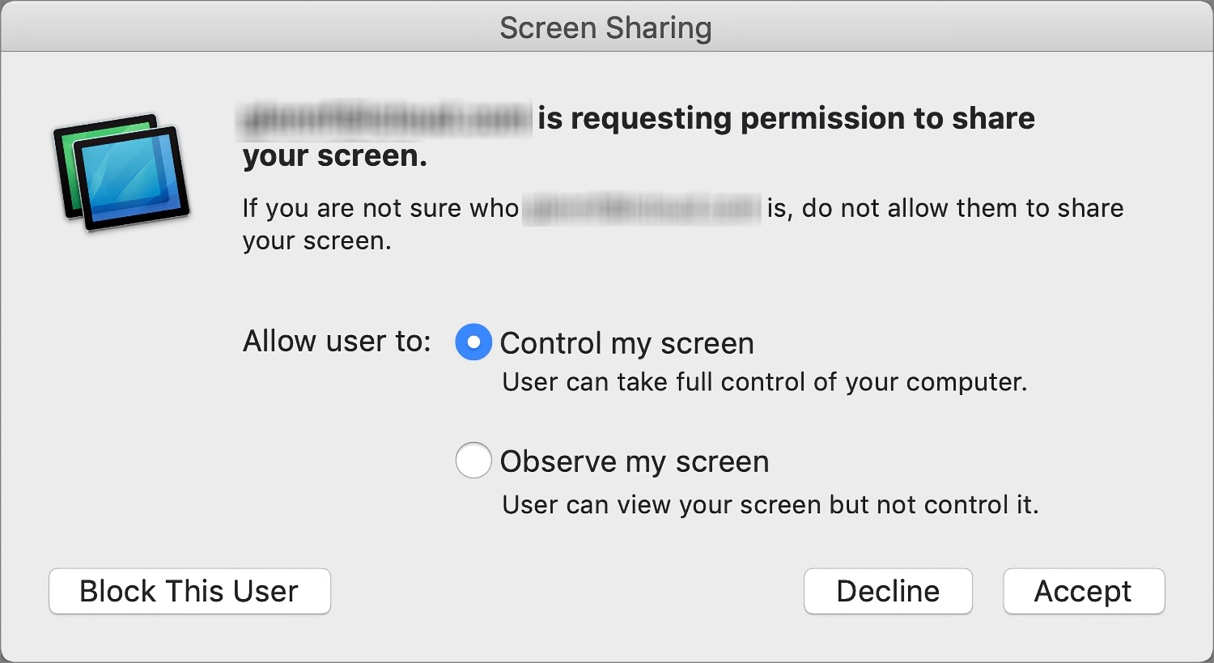Click the blurred name in the warning sentence
Viewport: 1214px width, 663px height.
coord(642,209)
